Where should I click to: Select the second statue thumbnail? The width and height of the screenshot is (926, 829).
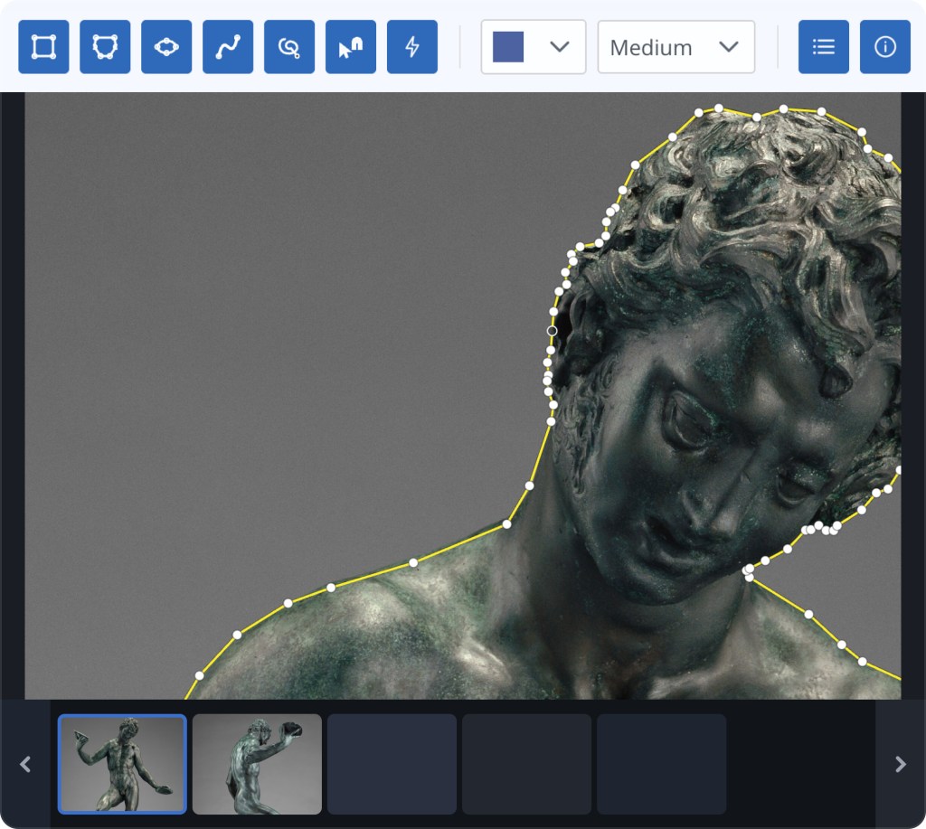tap(257, 764)
